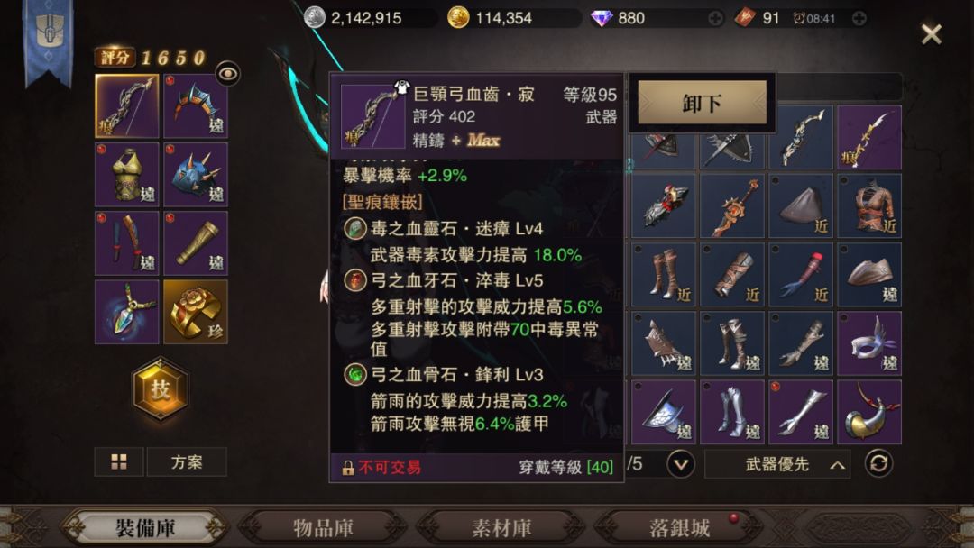Select the golden horn item in inventory
The width and height of the screenshot is (974, 548).
point(869,412)
